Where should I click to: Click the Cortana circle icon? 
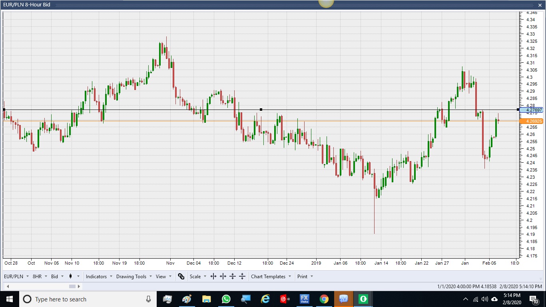point(27,299)
